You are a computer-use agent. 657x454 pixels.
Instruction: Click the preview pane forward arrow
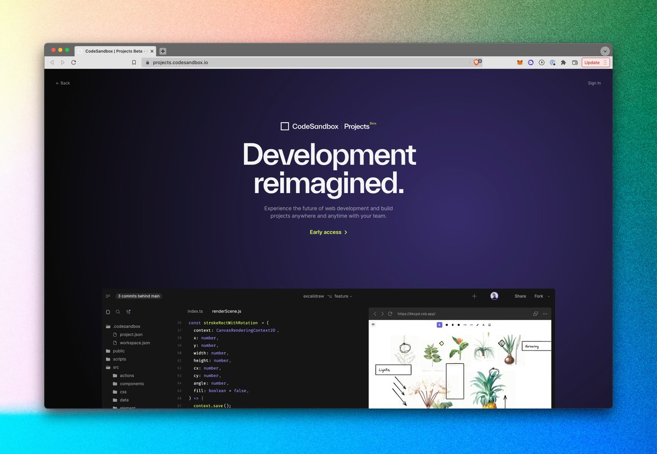[382, 314]
